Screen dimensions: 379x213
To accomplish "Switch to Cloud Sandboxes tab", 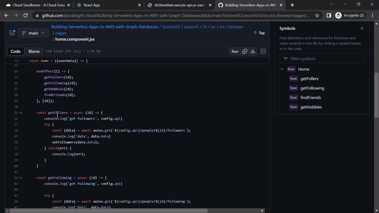I will 36,5.
